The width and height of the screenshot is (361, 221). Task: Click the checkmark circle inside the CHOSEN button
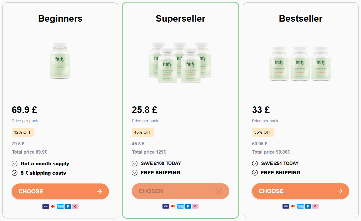pyautogui.click(x=219, y=191)
